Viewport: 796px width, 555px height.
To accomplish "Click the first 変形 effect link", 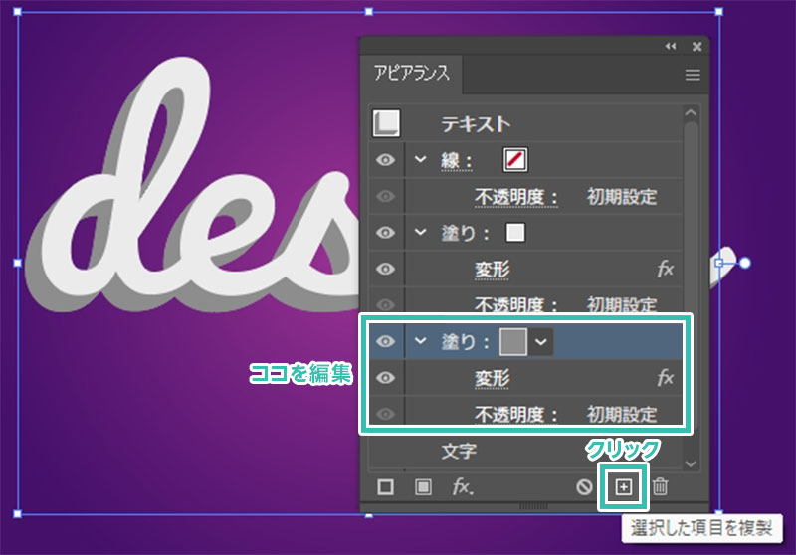I will [x=492, y=270].
